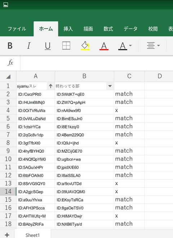Click the Select All corner triangle
Viewport: 173px width, 238px height.
coord(8,77)
